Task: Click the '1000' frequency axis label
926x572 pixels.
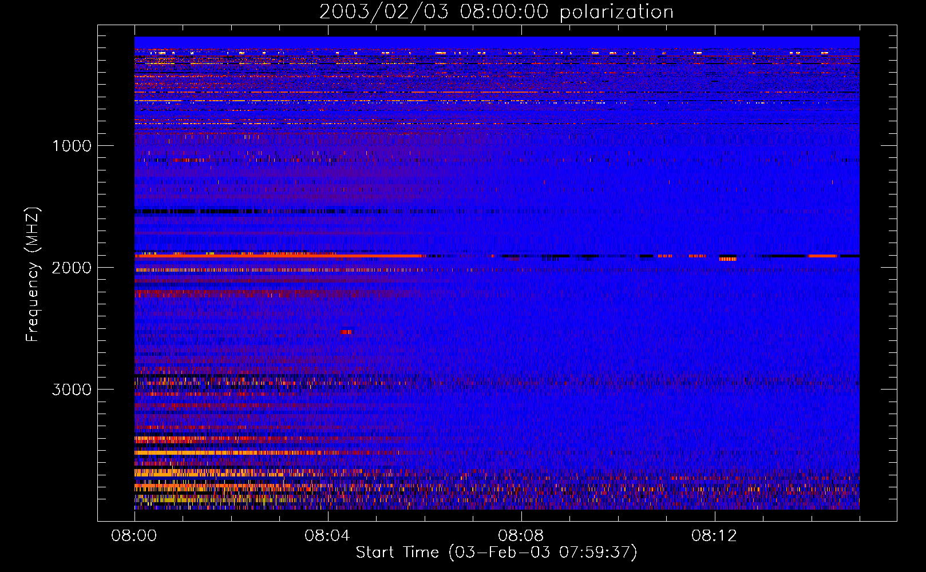Action: (x=72, y=146)
